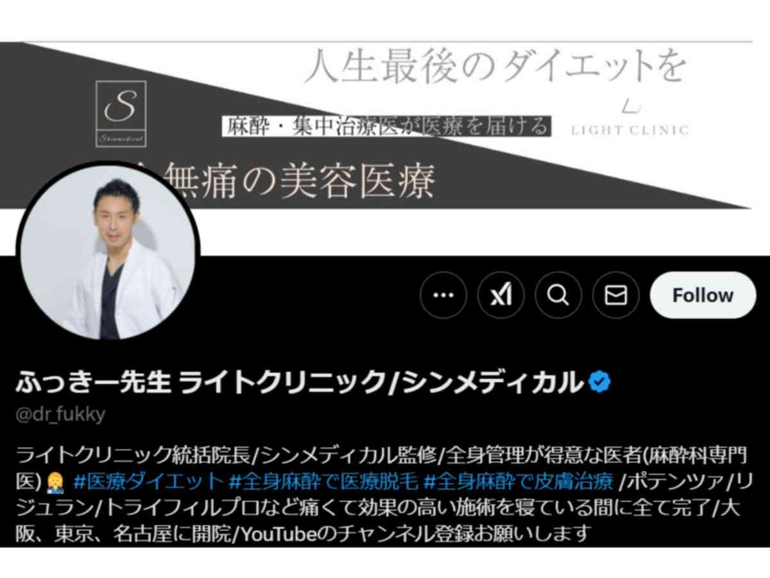
Task: Click the S Shinmedical logo in banner
Action: click(121, 113)
